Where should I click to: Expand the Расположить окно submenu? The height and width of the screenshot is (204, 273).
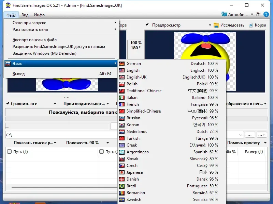pos(61,30)
